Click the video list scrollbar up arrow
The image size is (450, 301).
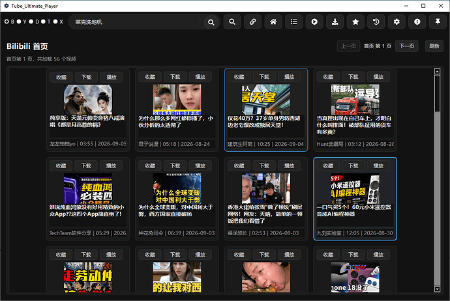(x=437, y=72)
